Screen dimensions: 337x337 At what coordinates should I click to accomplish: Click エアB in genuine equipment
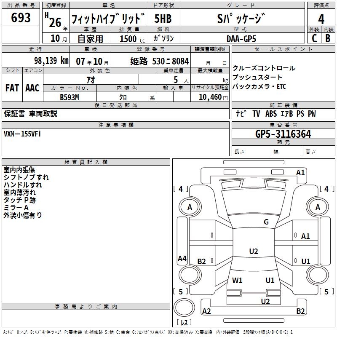pyautogui.click(x=287, y=114)
